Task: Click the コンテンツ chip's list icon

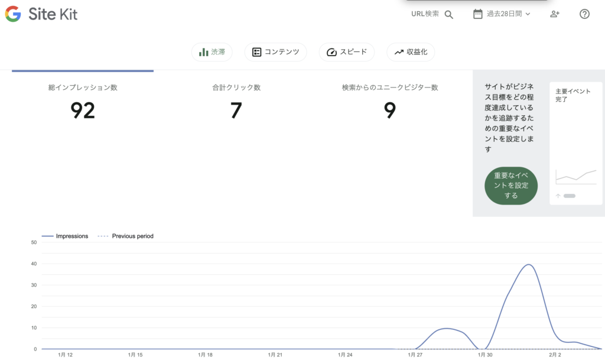Action: coord(257,52)
